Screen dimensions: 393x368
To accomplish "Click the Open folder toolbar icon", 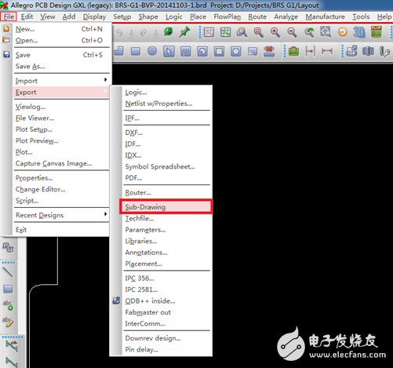I will tap(6, 40).
